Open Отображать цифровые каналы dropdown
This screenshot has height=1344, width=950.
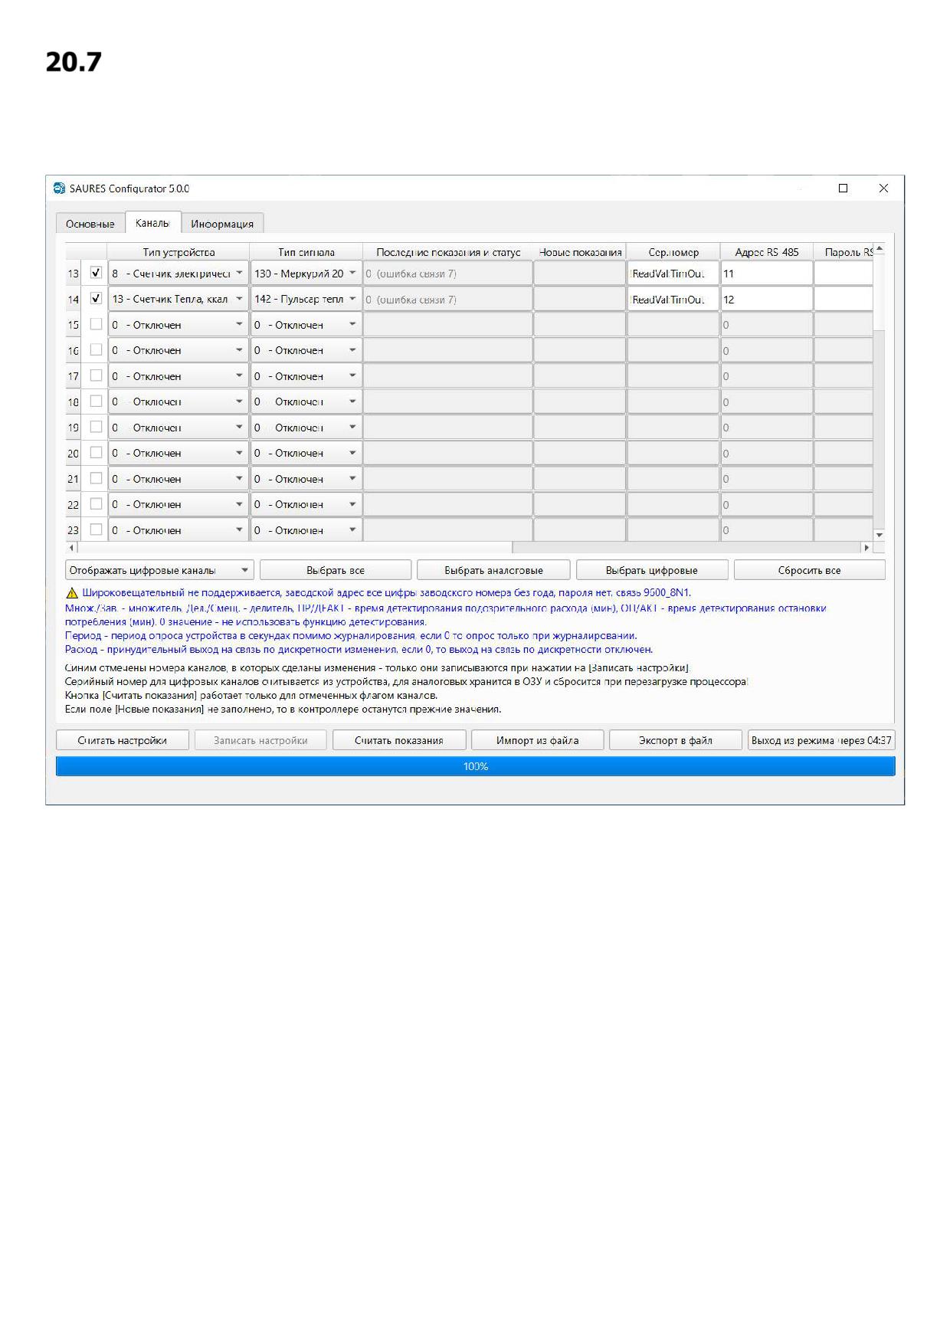159,570
